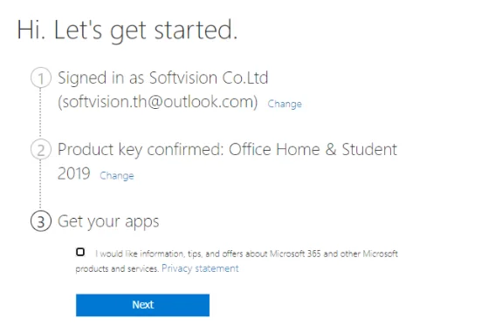Click the "2019" product version text
The width and height of the screenshot is (495, 332).
[x=73, y=173]
